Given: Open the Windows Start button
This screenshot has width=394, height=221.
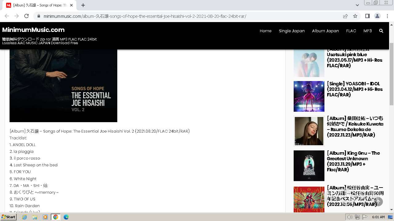Looking at the screenshot, I should [x=9, y=217].
